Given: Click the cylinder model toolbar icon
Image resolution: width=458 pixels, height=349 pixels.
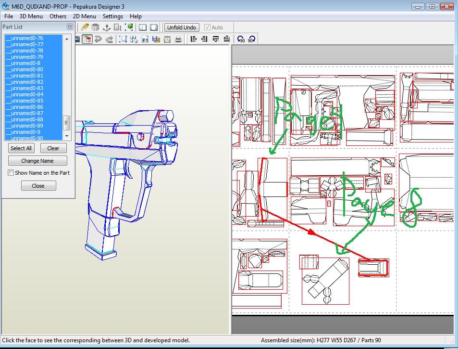Looking at the screenshot, I should (x=96, y=27).
